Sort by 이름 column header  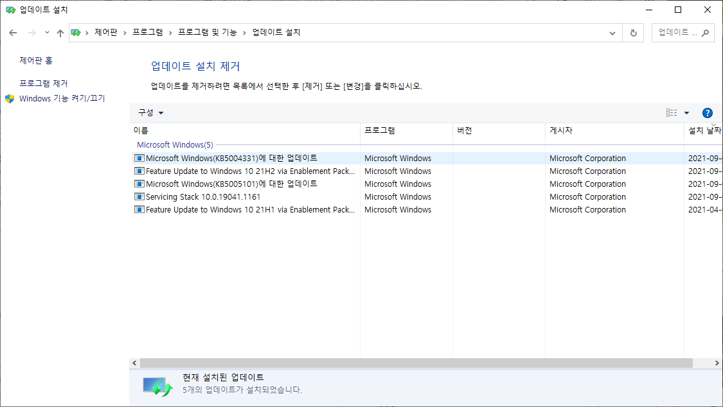[x=244, y=131]
